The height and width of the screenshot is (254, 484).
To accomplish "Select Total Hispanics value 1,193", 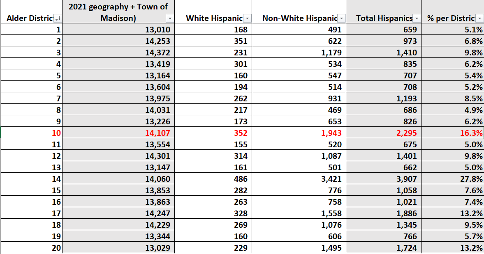I will point(384,98).
